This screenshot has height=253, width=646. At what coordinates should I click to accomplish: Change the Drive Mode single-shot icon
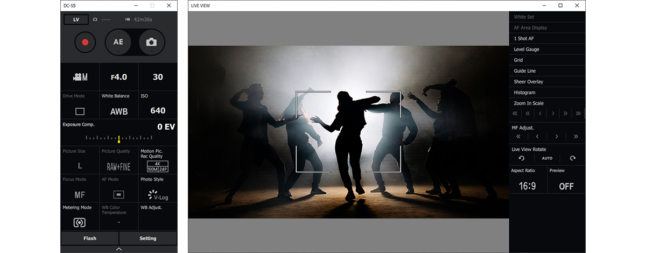(80, 111)
